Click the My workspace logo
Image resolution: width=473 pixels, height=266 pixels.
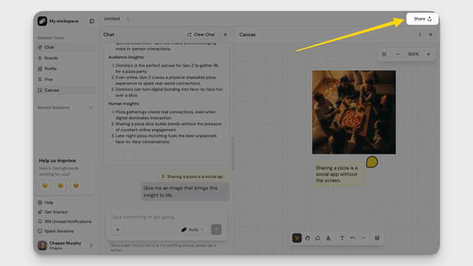42,21
